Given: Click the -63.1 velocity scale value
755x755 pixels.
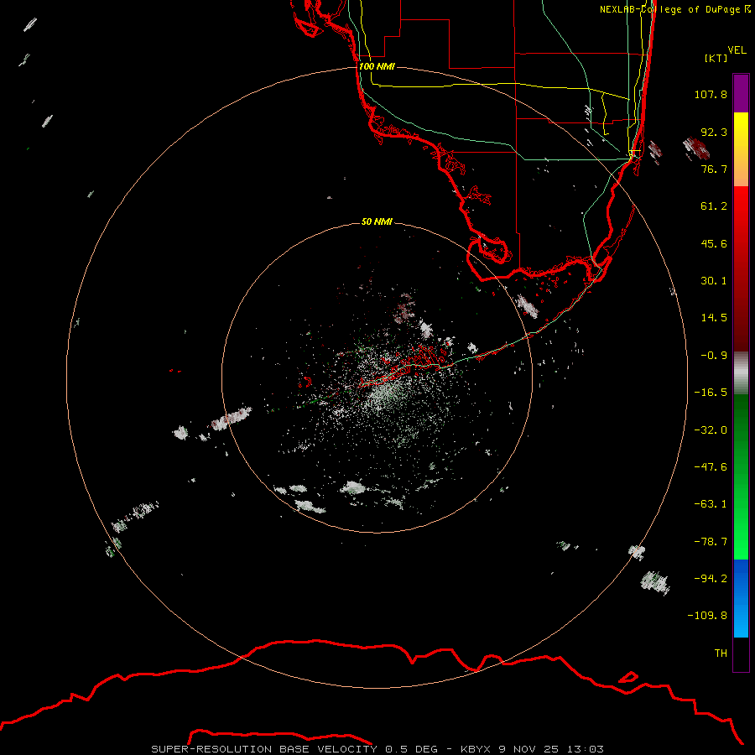Looking at the screenshot, I should pyautogui.click(x=711, y=504).
